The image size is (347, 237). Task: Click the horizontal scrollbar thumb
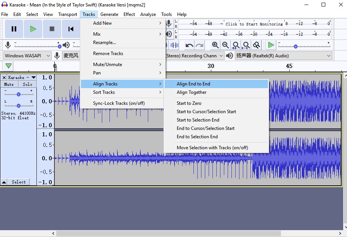[x=168, y=234]
